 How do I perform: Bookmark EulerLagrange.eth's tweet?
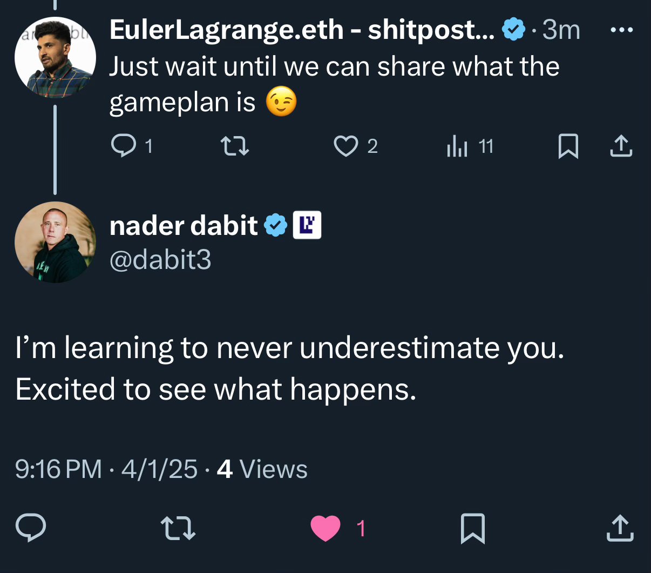tap(568, 145)
